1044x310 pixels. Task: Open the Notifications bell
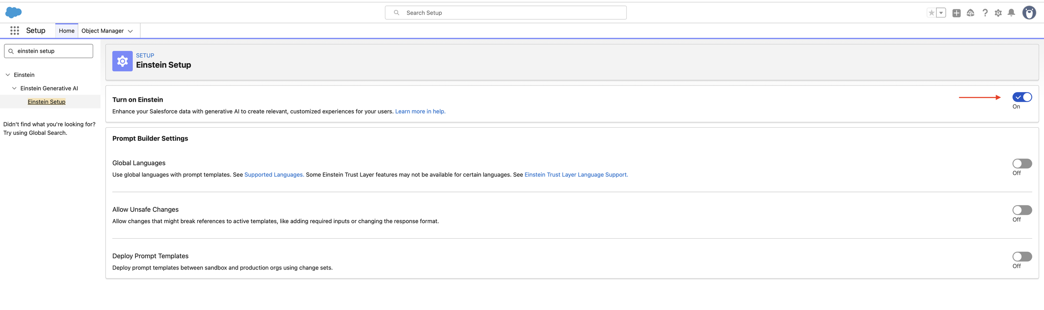coord(1011,13)
